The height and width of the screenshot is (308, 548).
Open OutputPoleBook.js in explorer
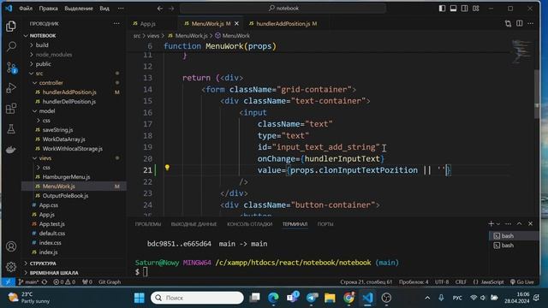(x=65, y=196)
